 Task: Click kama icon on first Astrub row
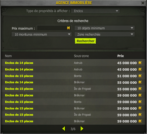pos(140,63)
